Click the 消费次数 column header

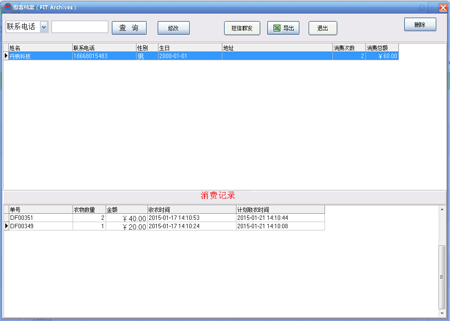pyautogui.click(x=349, y=48)
